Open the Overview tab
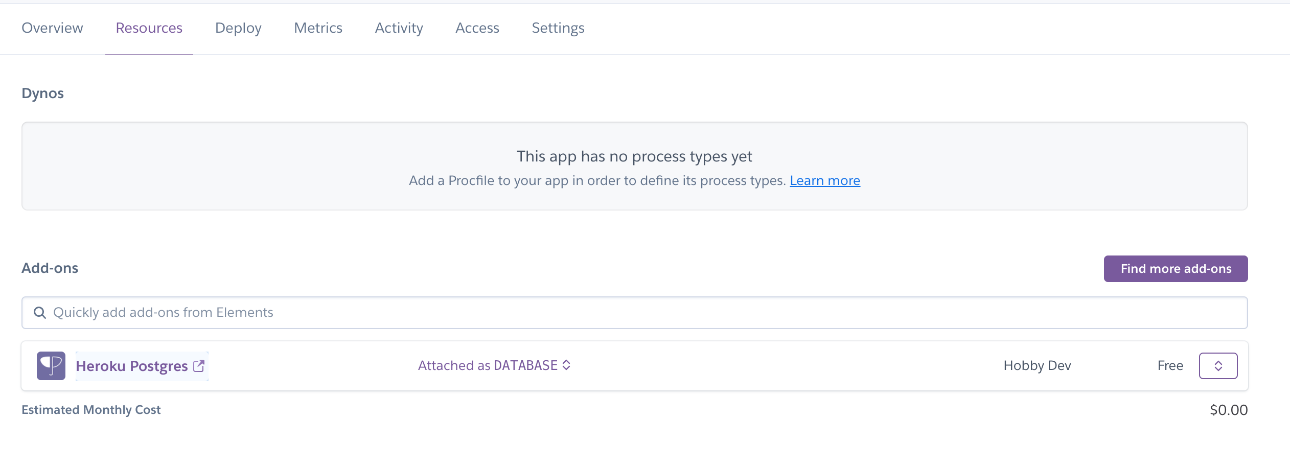The image size is (1290, 465). coord(52,28)
